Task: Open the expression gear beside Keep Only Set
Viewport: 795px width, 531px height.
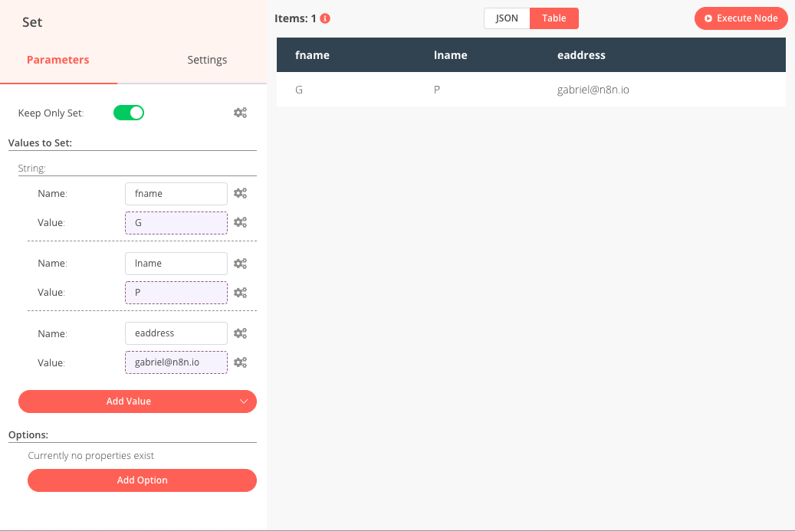Action: tap(240, 112)
